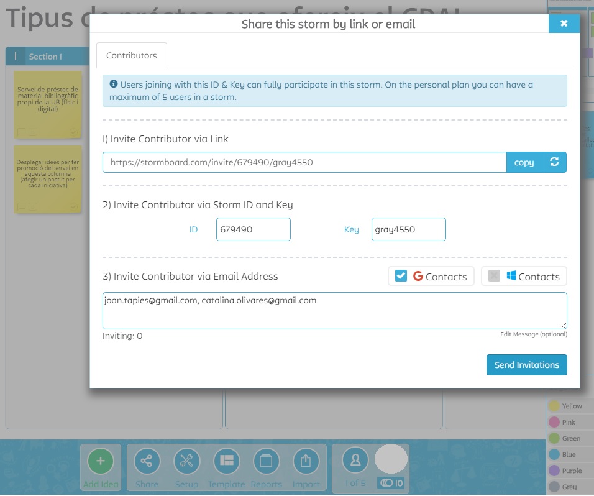The width and height of the screenshot is (594, 496).
Task: Toggle the Google Contacts checkbox
Action: pos(401,276)
